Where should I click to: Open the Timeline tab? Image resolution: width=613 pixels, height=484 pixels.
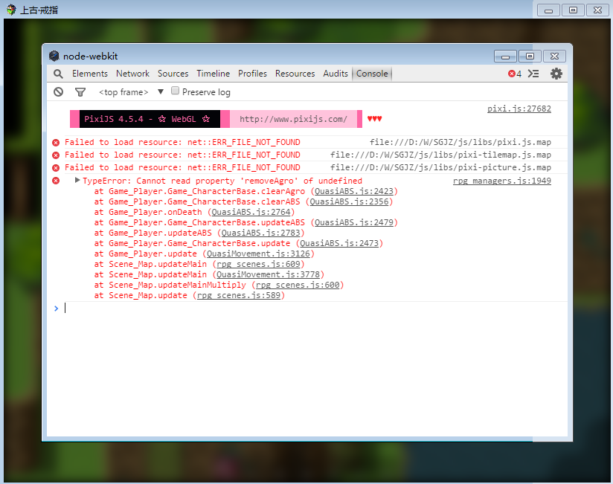(x=213, y=74)
